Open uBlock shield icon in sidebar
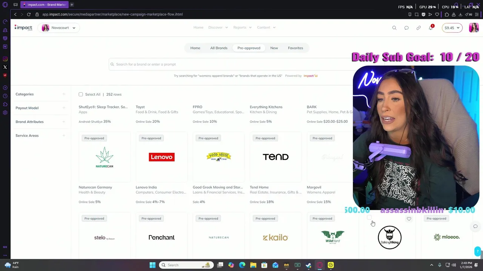The image size is (483, 271). click(x=5, y=75)
